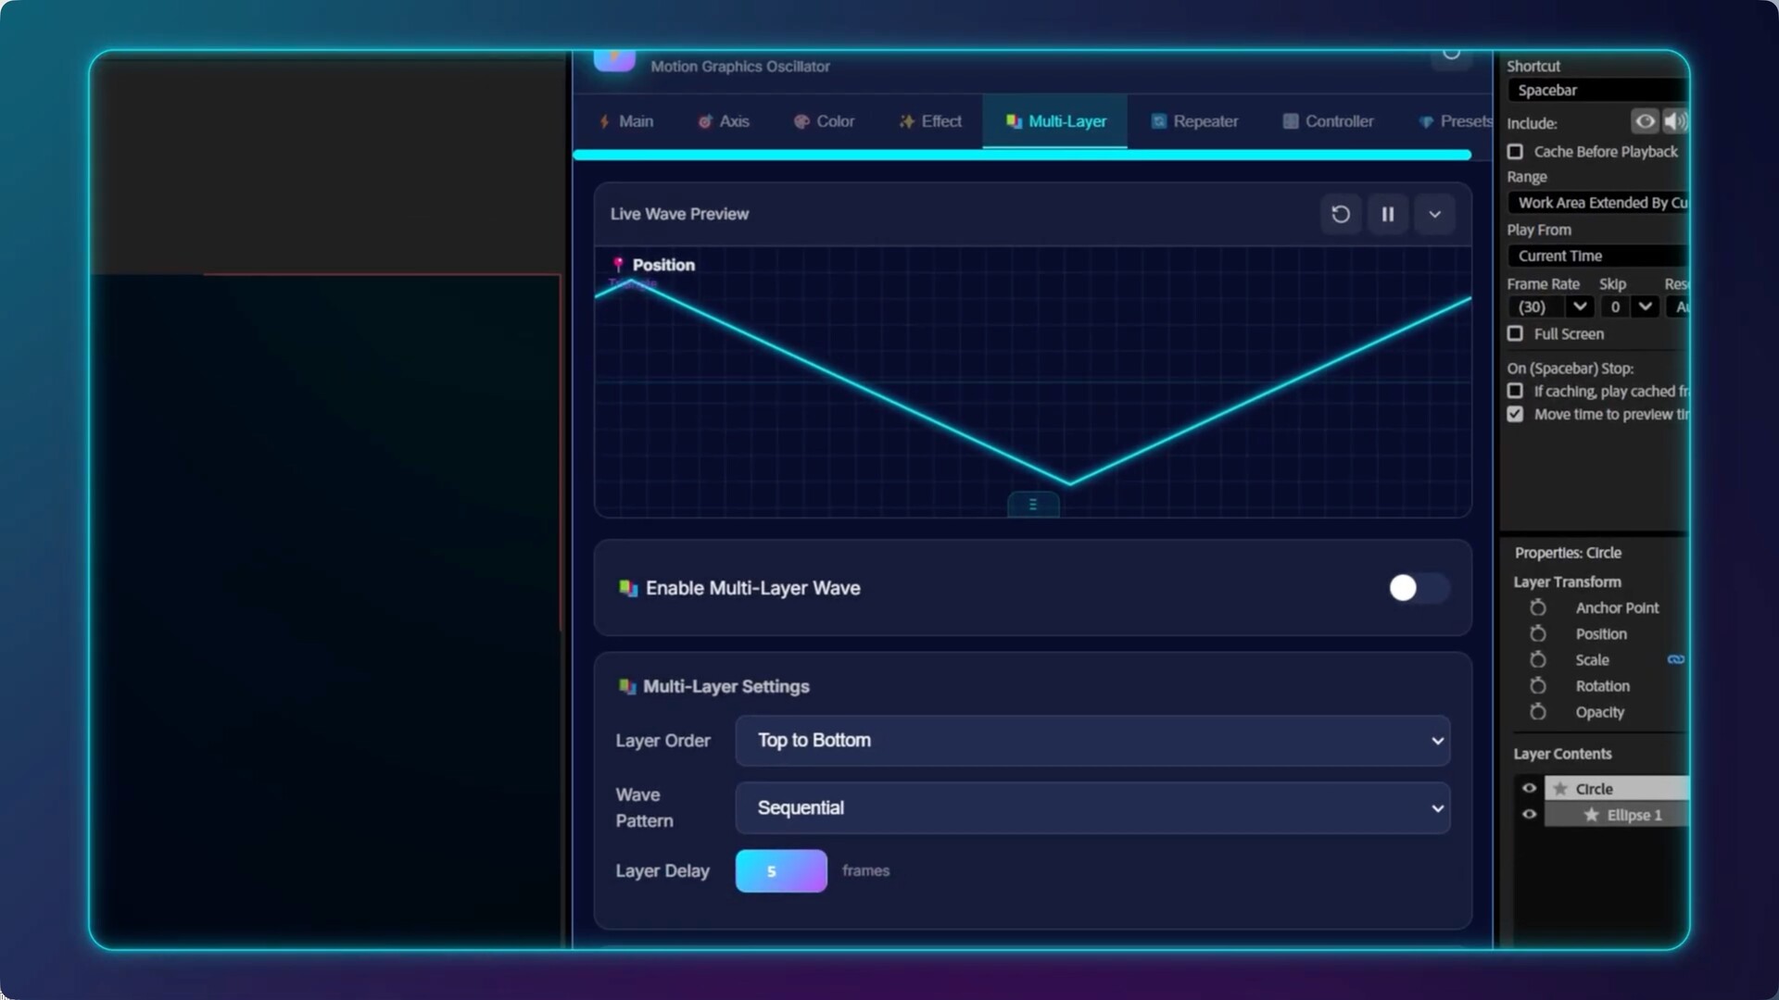1779x1000 pixels.
Task: Open Frame Rate dropdown arrow
Action: pyautogui.click(x=1579, y=306)
